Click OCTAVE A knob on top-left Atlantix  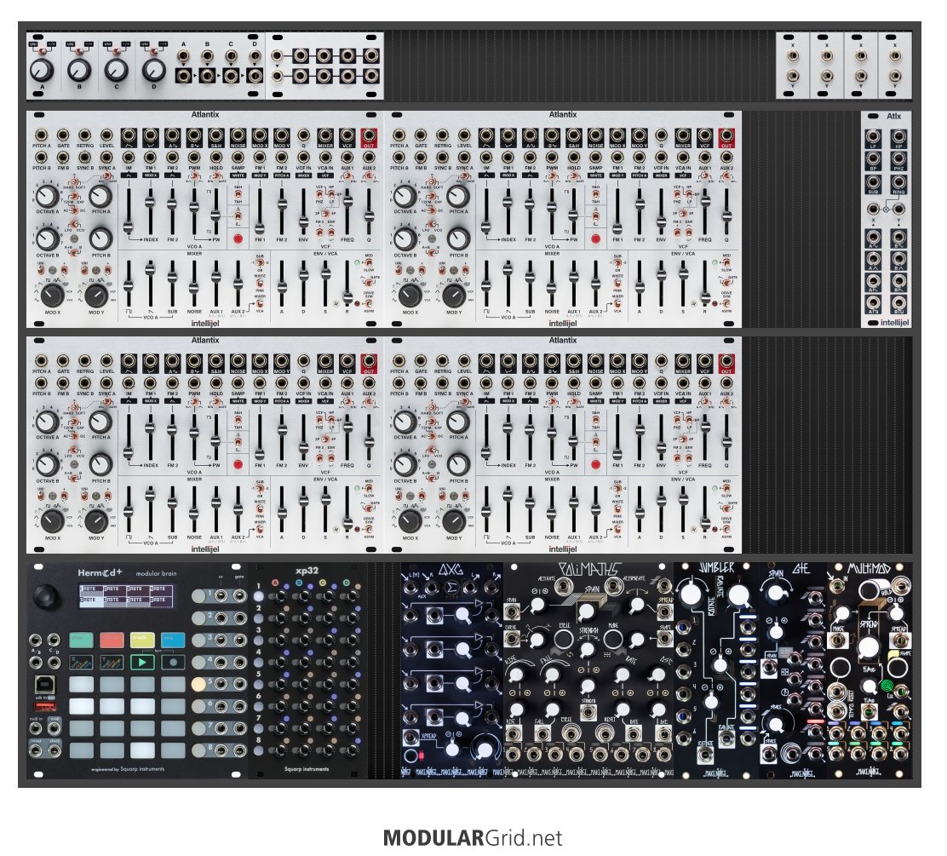coord(47,197)
